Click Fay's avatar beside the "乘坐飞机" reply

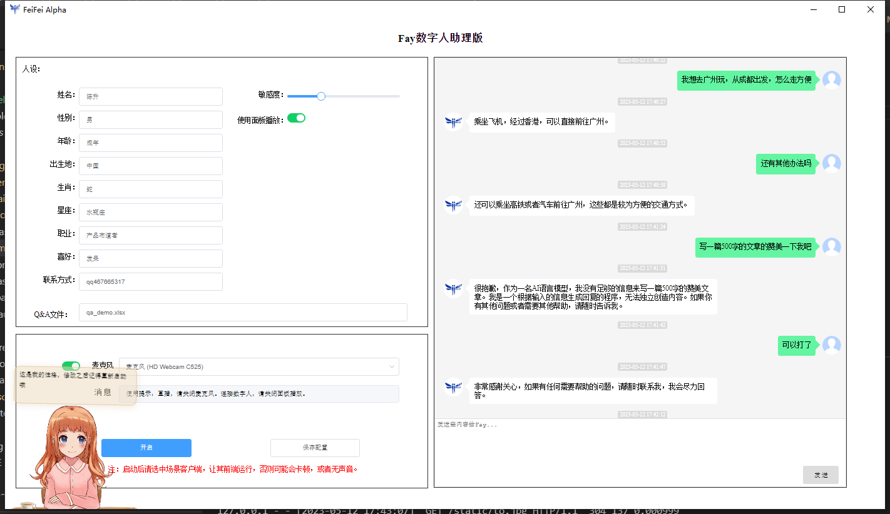(x=453, y=121)
